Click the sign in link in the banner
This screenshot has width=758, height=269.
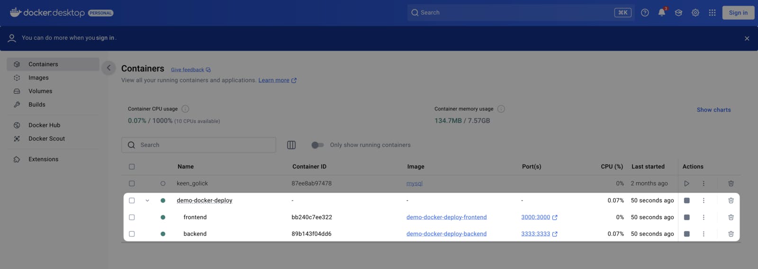click(105, 38)
